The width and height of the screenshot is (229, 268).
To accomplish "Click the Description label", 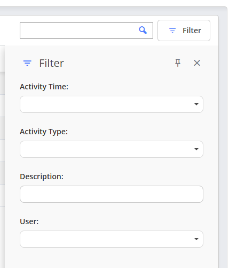I will (x=42, y=177).
